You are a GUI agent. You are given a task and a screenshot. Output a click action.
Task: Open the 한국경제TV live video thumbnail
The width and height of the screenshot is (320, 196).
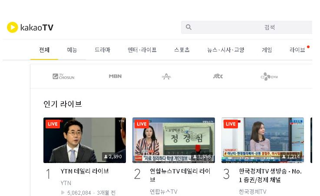[262, 140]
